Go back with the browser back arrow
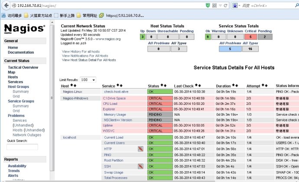Screen dimensions: 299x182 click(6, 5)
